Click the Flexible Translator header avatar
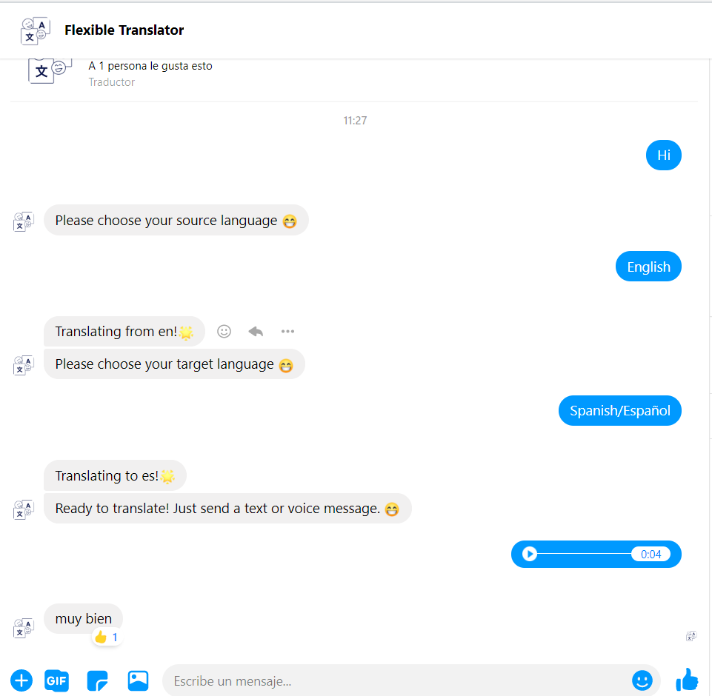Viewport: 712px width, 696px height. point(35,30)
